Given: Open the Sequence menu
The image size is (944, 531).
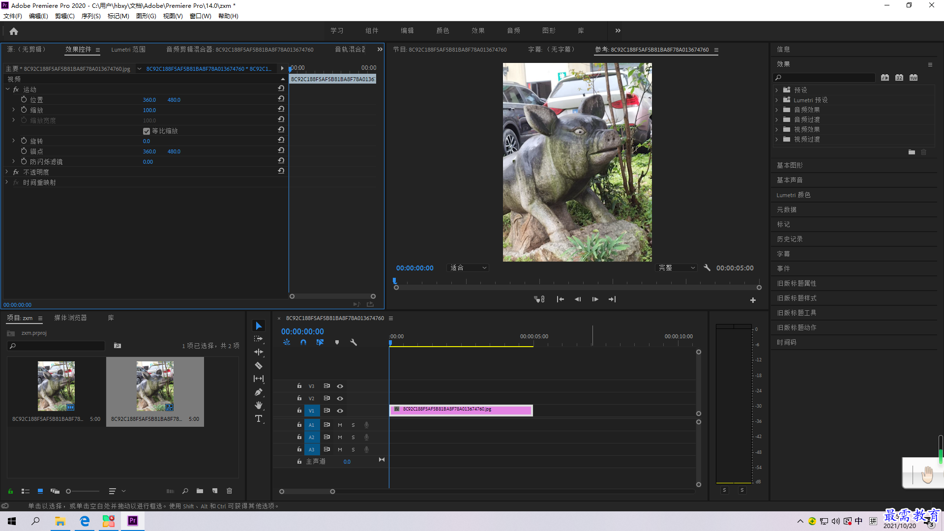Looking at the screenshot, I should pyautogui.click(x=91, y=16).
